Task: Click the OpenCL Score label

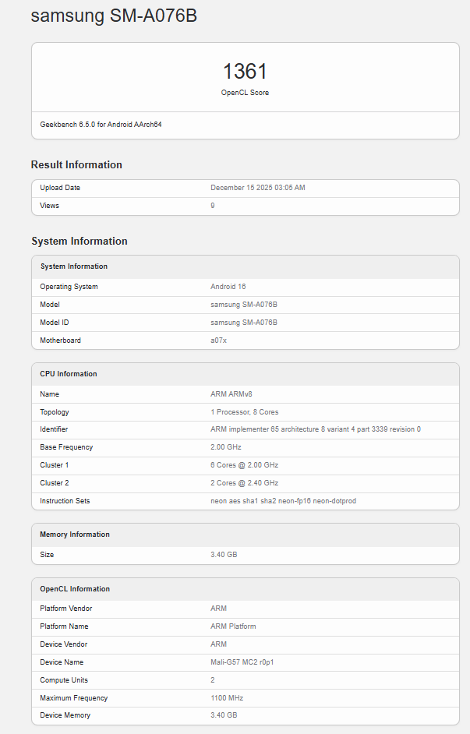Action: pyautogui.click(x=245, y=93)
